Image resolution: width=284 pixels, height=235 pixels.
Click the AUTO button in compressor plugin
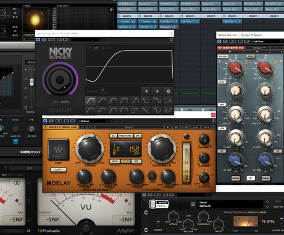pyautogui.click(x=15, y=119)
